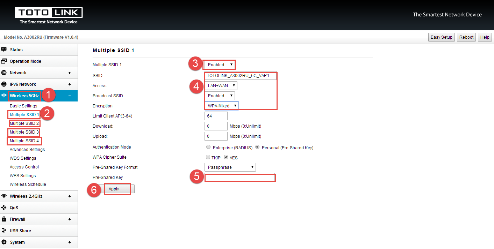Click the Limit Client AP input field

[216, 116]
